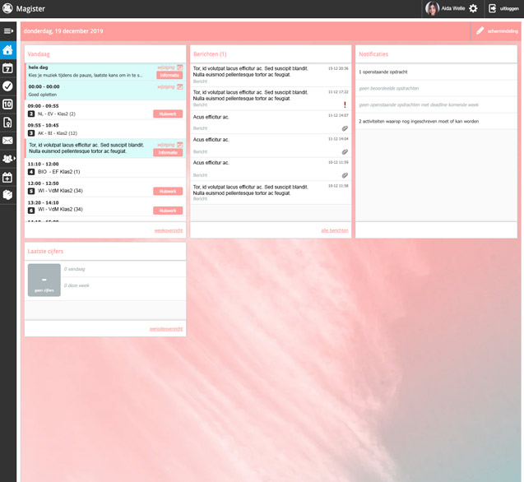This screenshot has width=524, height=482.
Task: Select the 11:10 - 12:00 BIO lesson
Action: (105, 168)
